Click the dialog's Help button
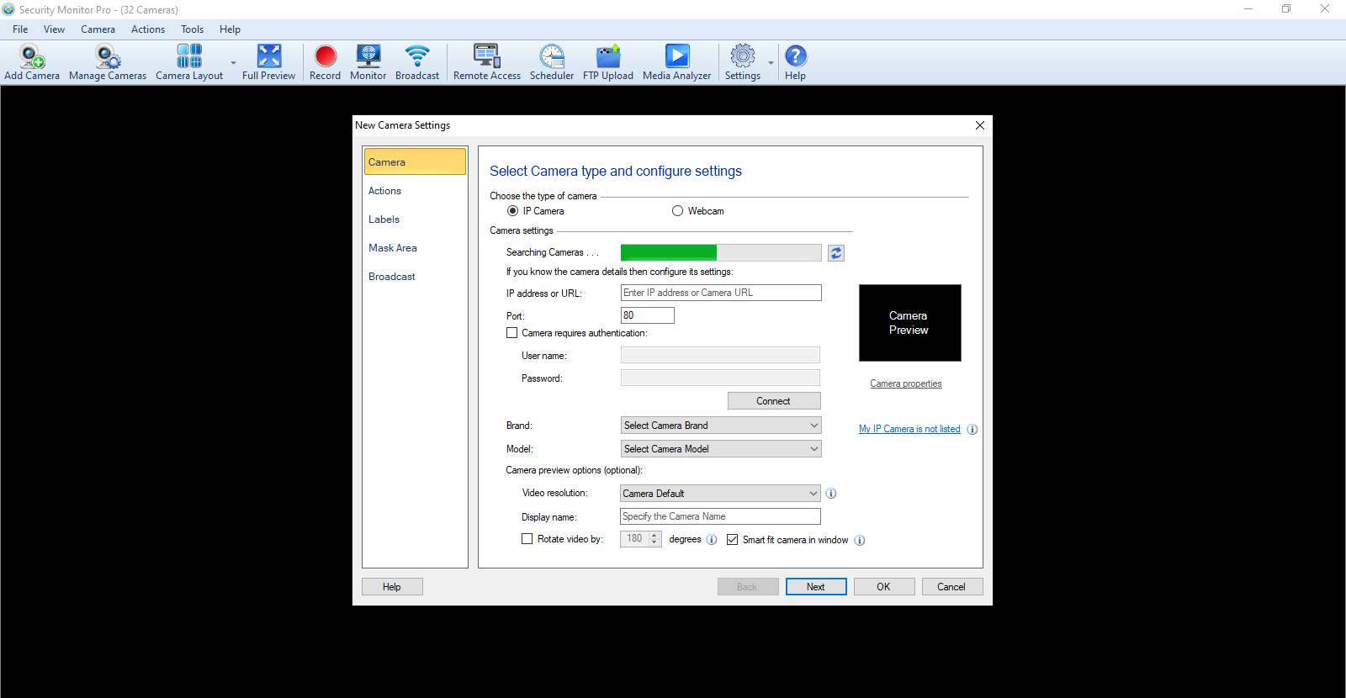The image size is (1346, 698). tap(392, 587)
